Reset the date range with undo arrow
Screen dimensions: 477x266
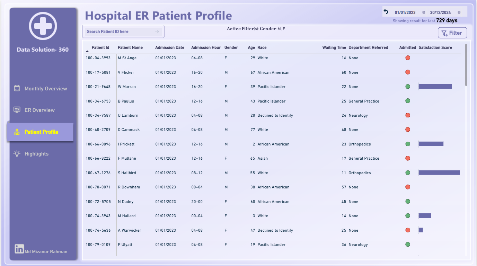coord(386,12)
